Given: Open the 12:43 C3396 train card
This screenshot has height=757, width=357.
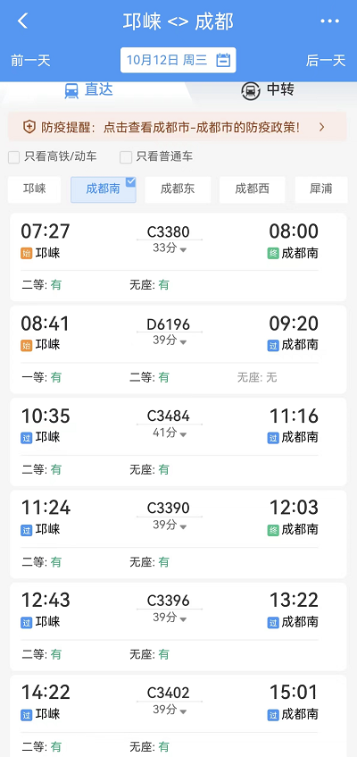Looking at the screenshot, I should pyautogui.click(x=178, y=627).
